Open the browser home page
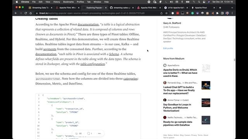The image size is (248, 139). pyautogui.click(x=31, y=13)
